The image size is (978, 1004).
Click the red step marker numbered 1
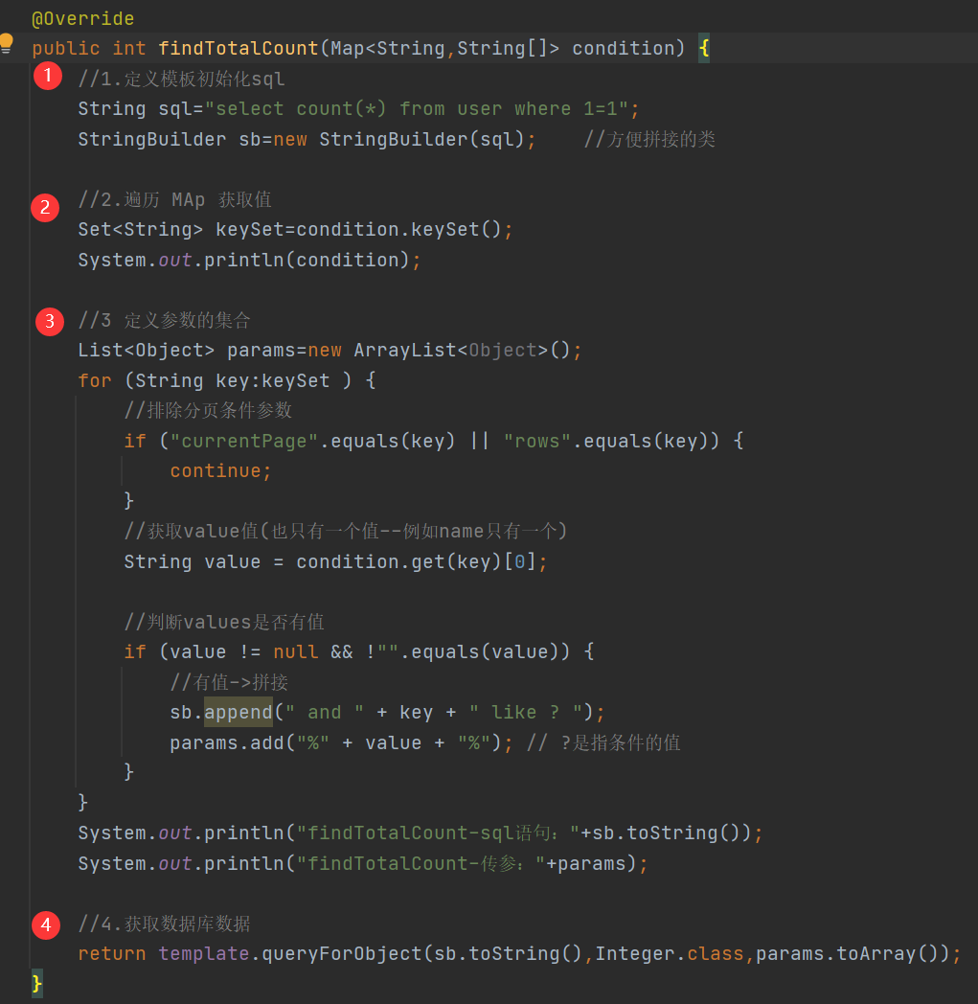pyautogui.click(x=47, y=76)
